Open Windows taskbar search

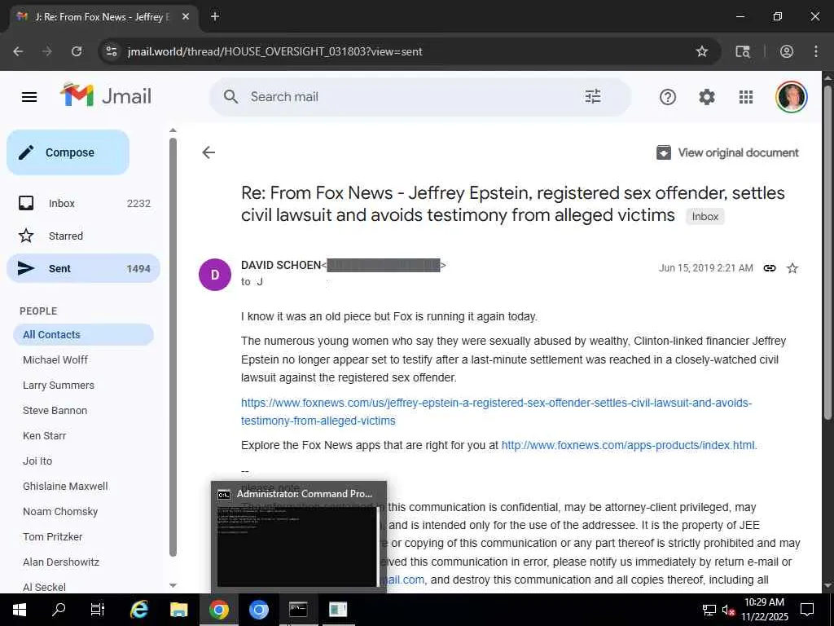[x=59, y=610]
